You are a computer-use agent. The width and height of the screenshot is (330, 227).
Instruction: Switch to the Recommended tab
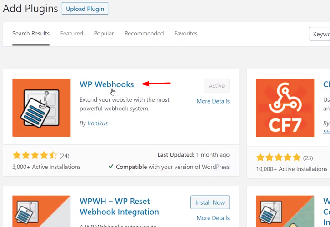[144, 34]
